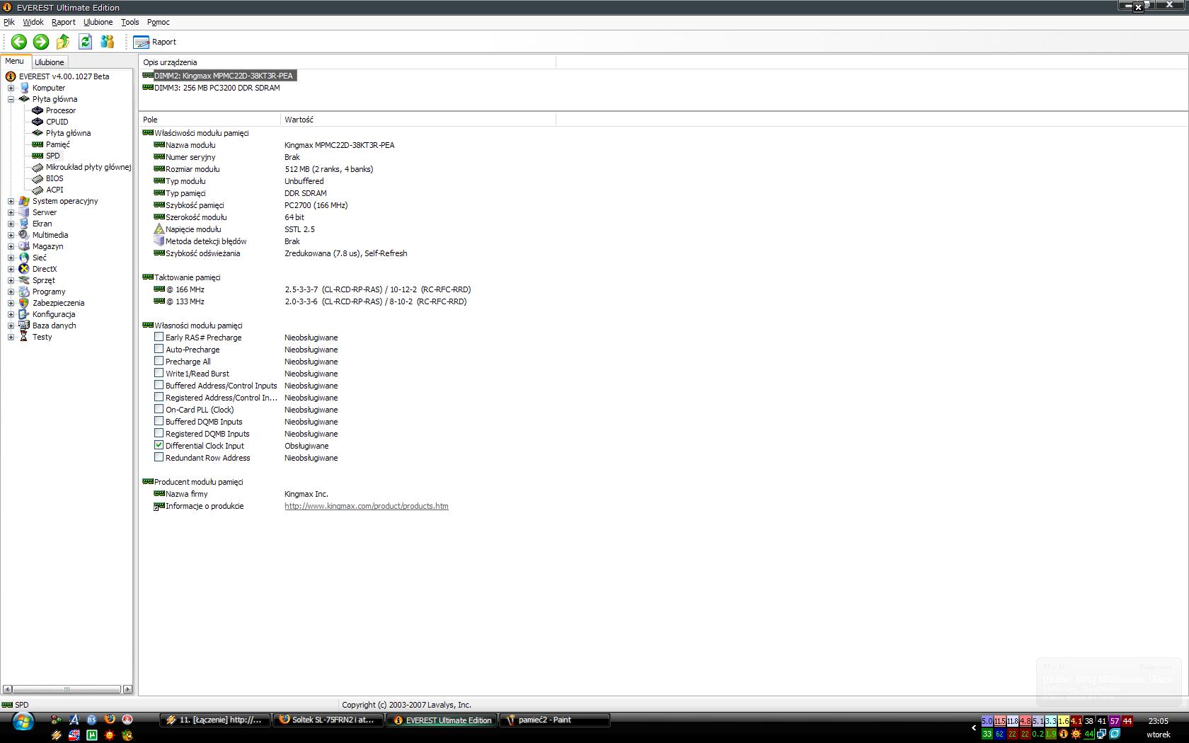Open the Kingmax product information link
The height and width of the screenshot is (743, 1189).
click(x=367, y=506)
